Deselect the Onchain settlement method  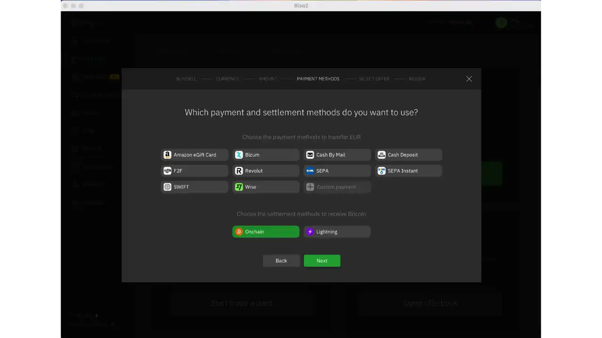(x=265, y=231)
